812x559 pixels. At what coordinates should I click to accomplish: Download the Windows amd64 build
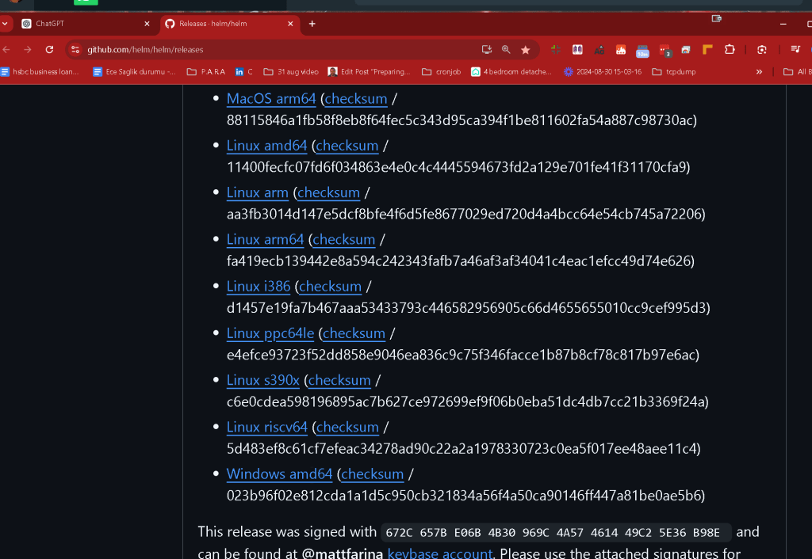pyautogui.click(x=280, y=473)
